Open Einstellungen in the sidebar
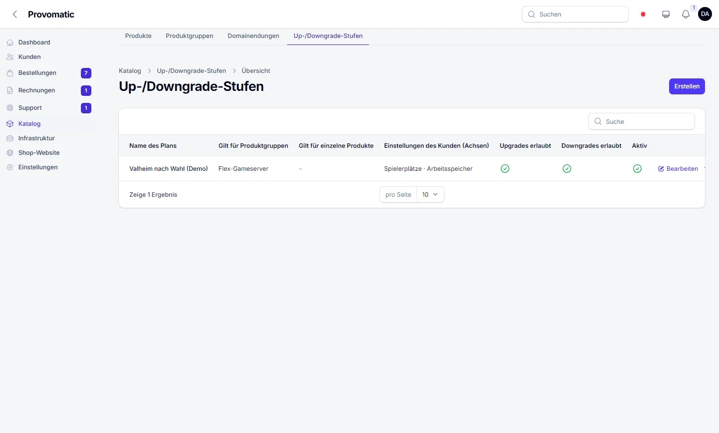This screenshot has width=719, height=433. click(x=38, y=167)
